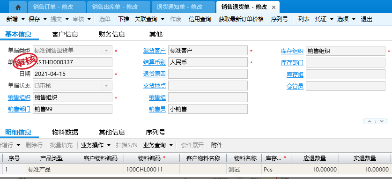Viewport: 392px width, 179px height.
Task: Open the 客户信息 tab
Action: pyautogui.click(x=65, y=34)
